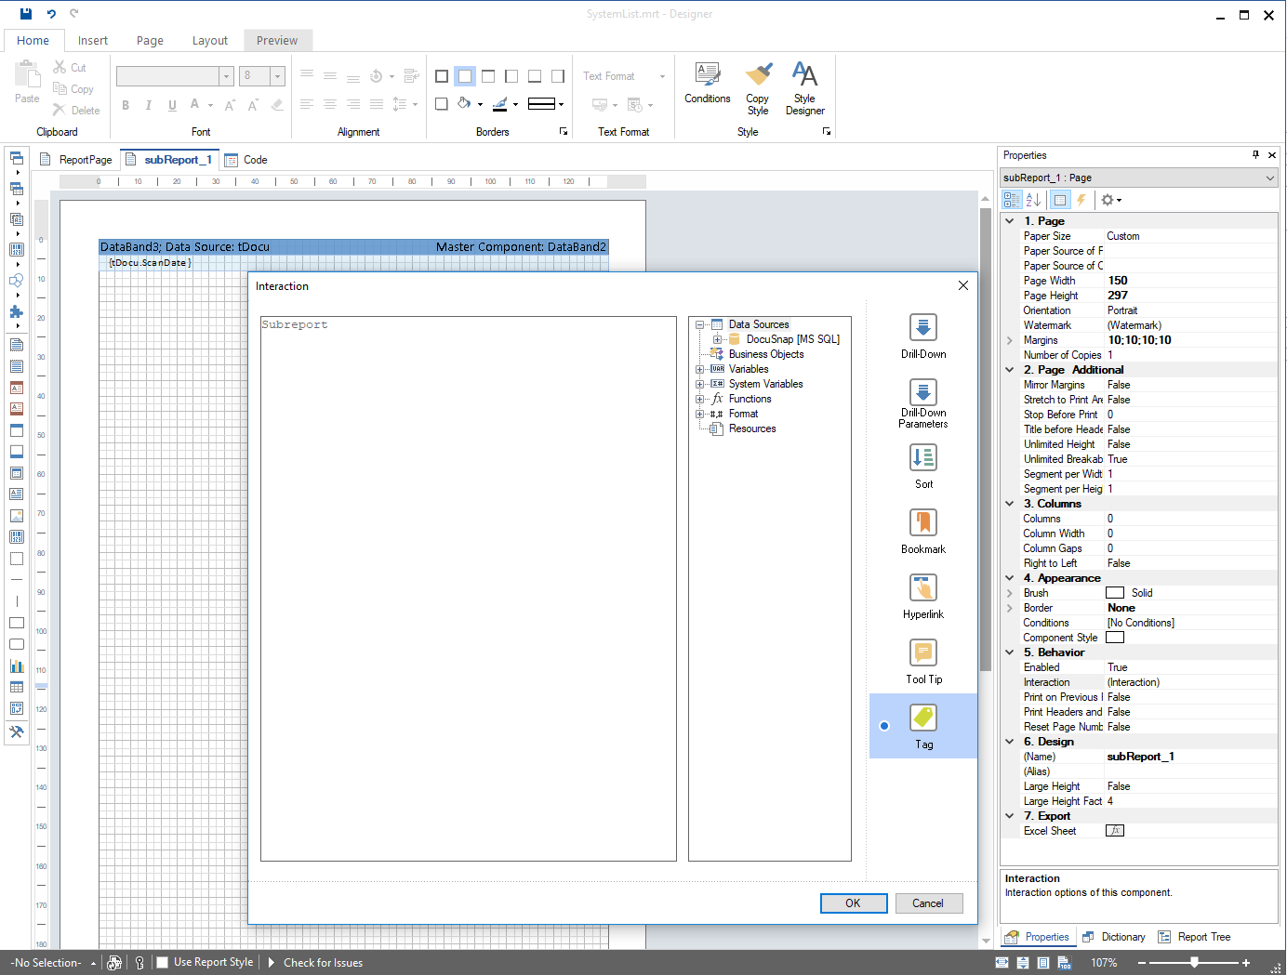Viewport: 1287px width, 975px height.
Task: Collapse the 1. Page property category
Action: pos(1010,221)
